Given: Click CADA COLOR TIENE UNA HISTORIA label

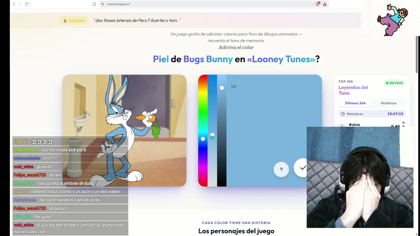Looking at the screenshot, I should [236, 223].
